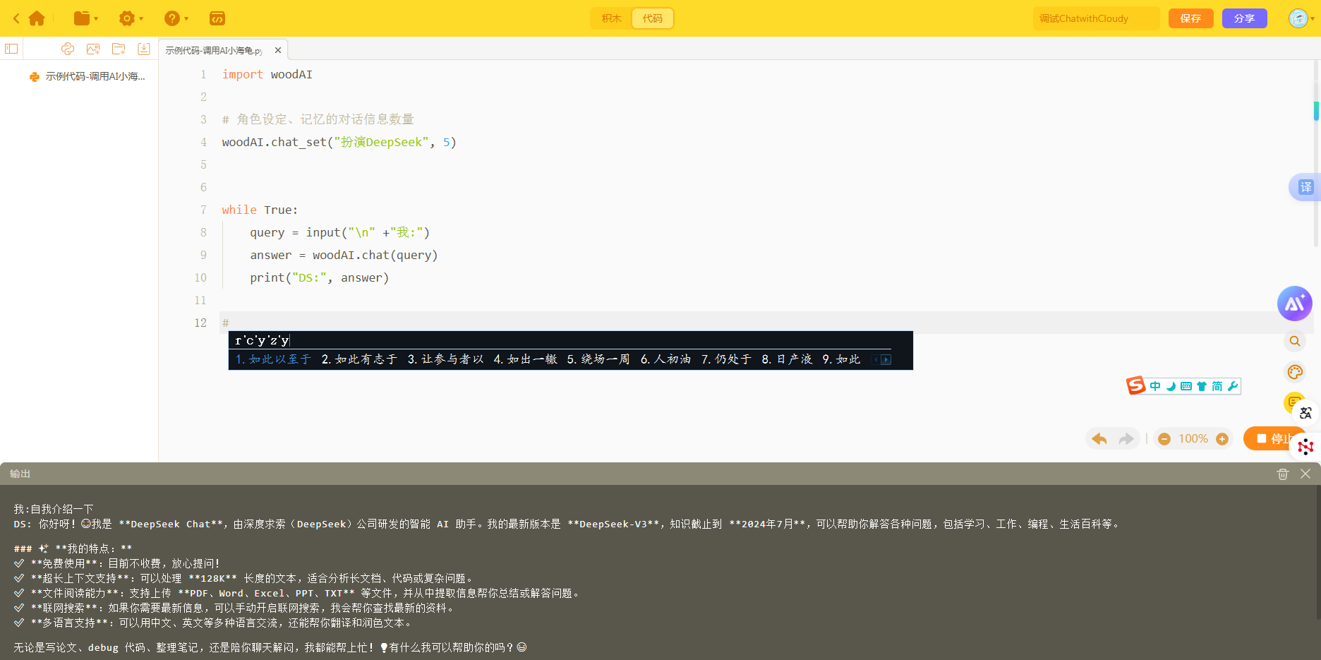Open the color palette theme button
This screenshot has height=660, width=1321.
[1295, 372]
